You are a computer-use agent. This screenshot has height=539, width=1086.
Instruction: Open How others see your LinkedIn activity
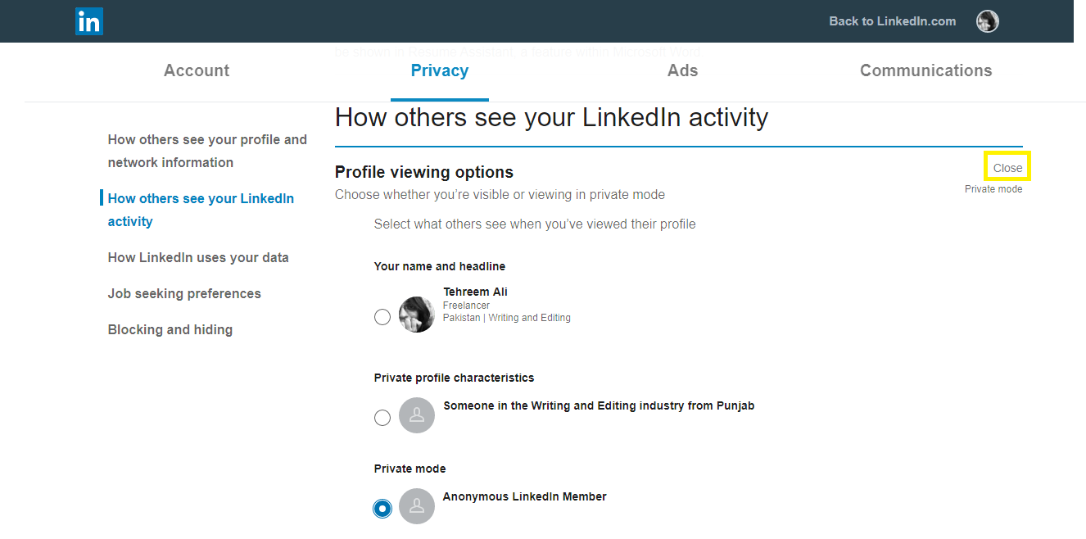201,210
